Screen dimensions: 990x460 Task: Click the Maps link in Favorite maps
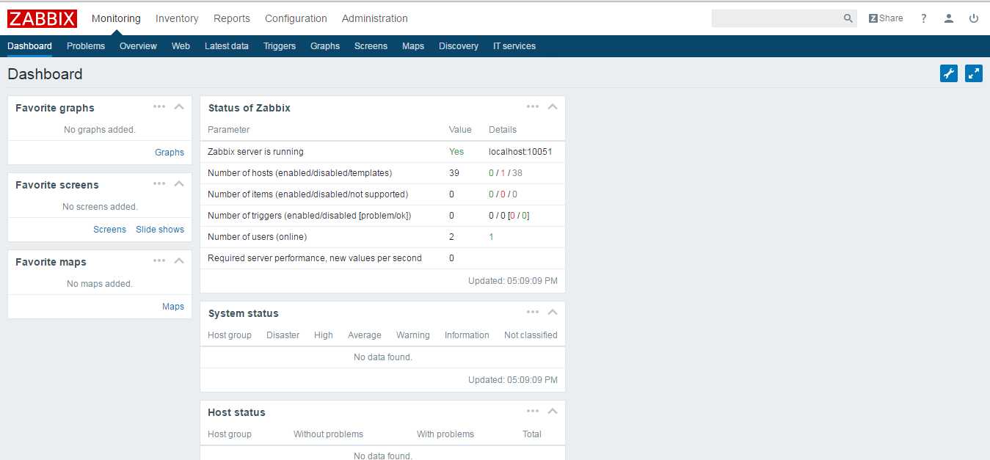pos(173,306)
